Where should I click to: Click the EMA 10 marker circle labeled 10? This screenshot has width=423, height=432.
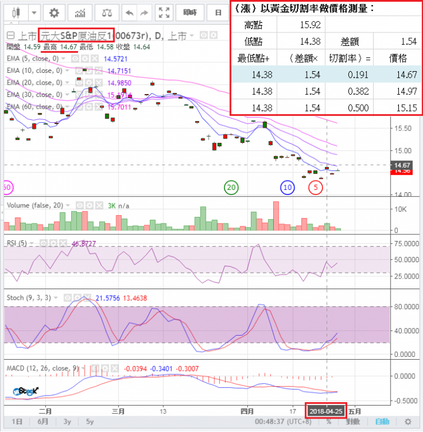[287, 187]
